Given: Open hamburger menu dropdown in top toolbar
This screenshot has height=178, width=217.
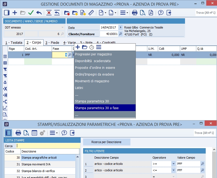Looking at the screenshot, I should pos(124,13).
